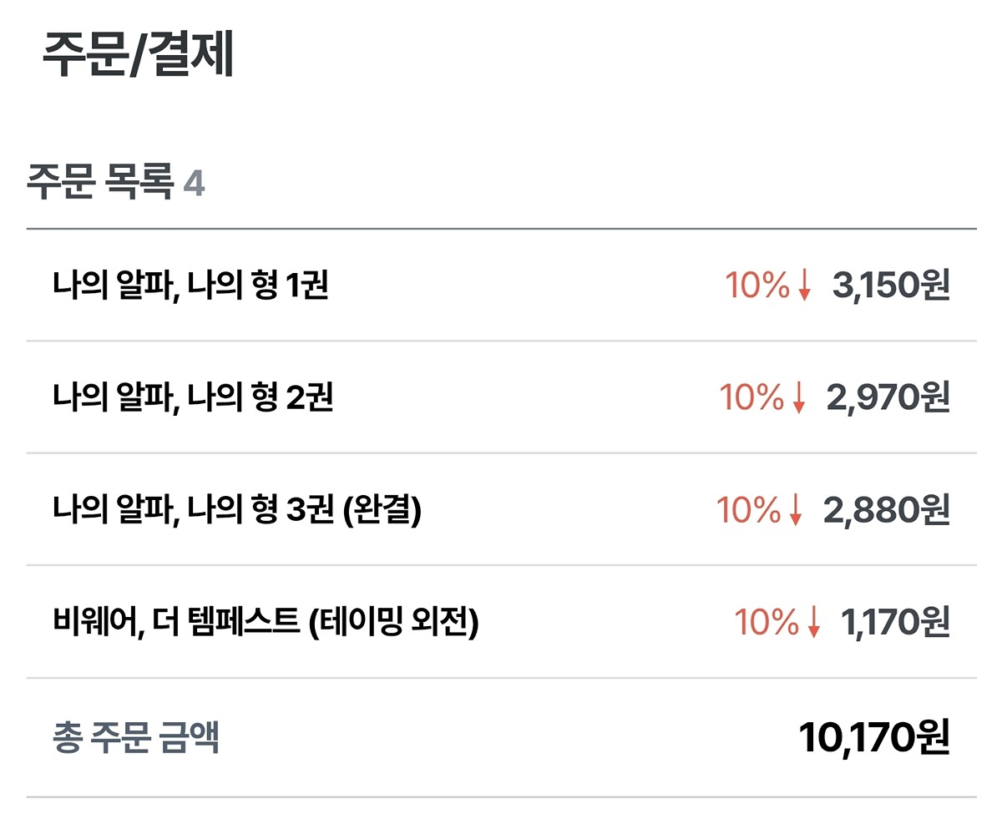Open 나의 알파, 나의 형 1권
This screenshot has height=819, width=1002.
click(190, 287)
